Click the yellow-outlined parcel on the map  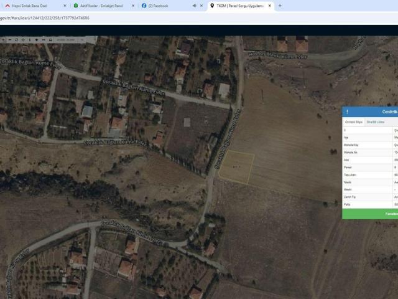[236, 167]
